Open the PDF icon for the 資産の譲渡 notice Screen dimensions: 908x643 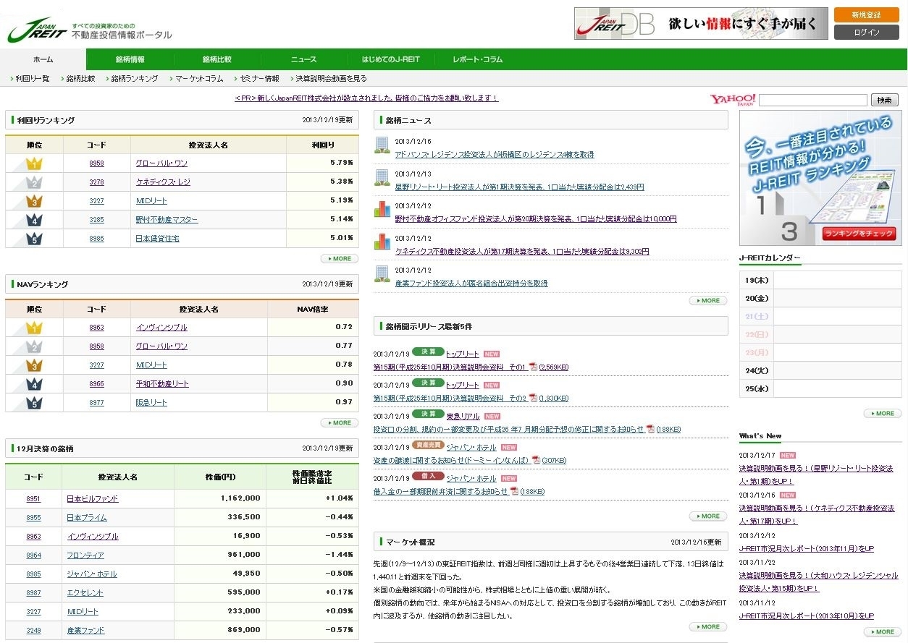coord(536,460)
